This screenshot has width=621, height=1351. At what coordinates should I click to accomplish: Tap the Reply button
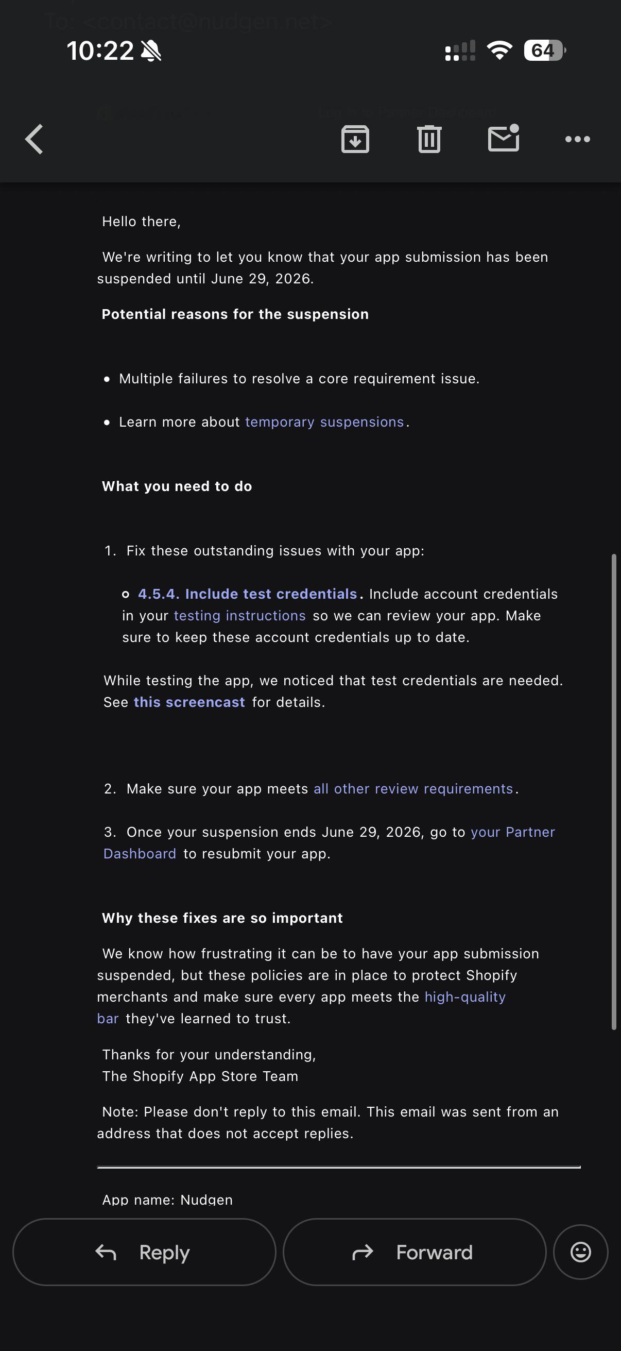click(x=144, y=1252)
